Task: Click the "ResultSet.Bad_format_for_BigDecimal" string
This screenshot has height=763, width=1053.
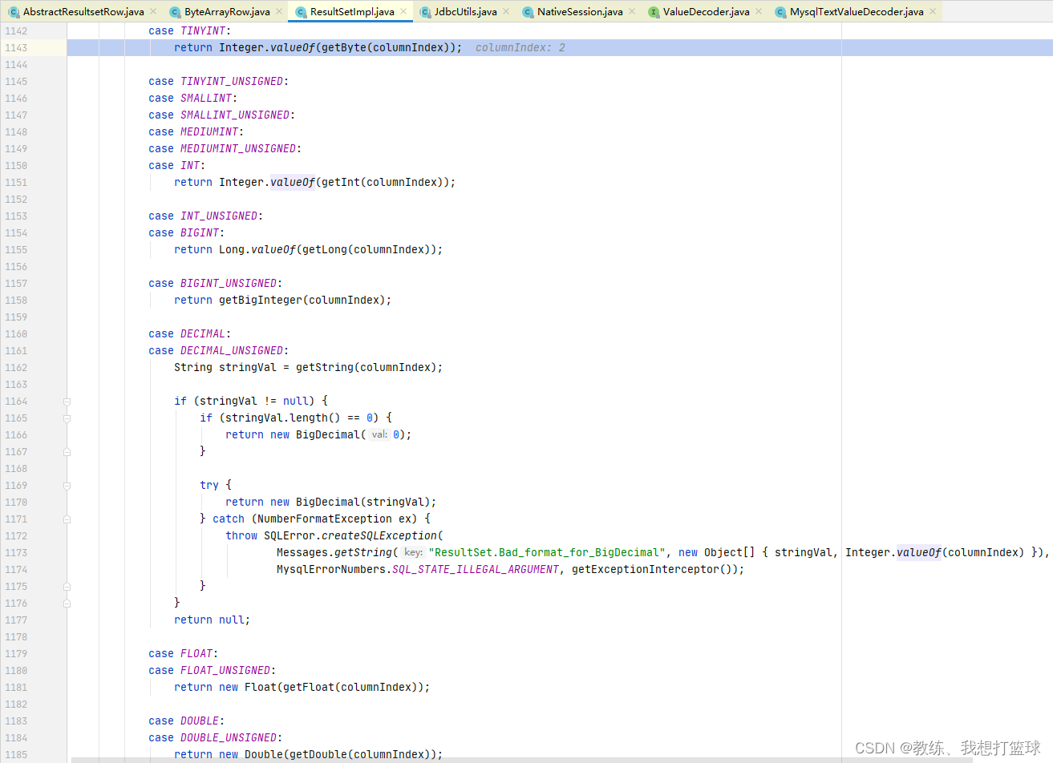Action: [547, 553]
